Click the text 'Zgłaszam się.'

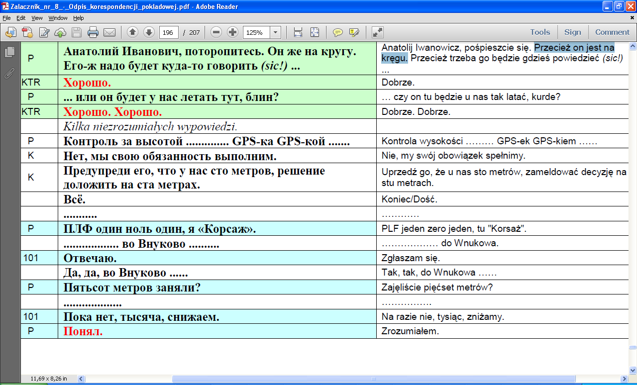coord(411,258)
